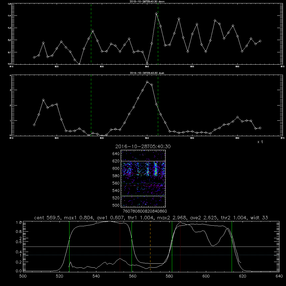Image resolution: width=286 pixels, height=286 pixels.
Task: Click the right green dashed vertical line in dusk plot
Action: 158,105
